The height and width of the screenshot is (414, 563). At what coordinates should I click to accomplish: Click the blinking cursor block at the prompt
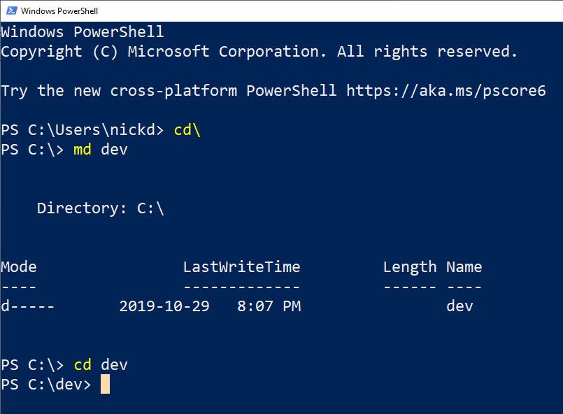(105, 384)
